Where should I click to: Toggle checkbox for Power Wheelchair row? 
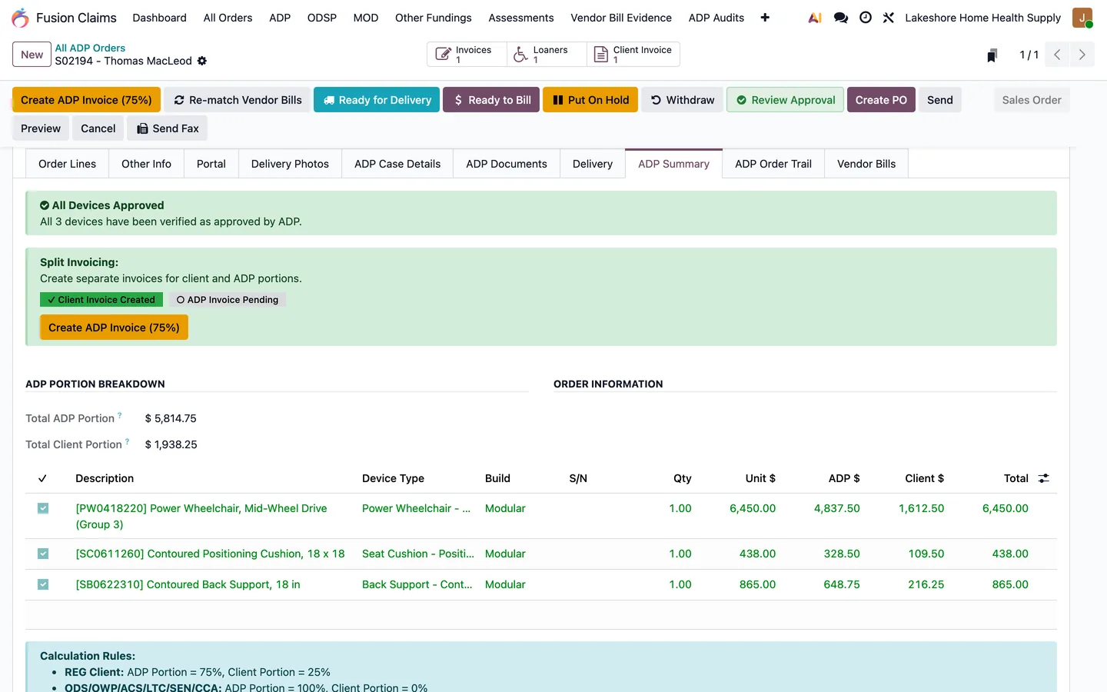43,508
